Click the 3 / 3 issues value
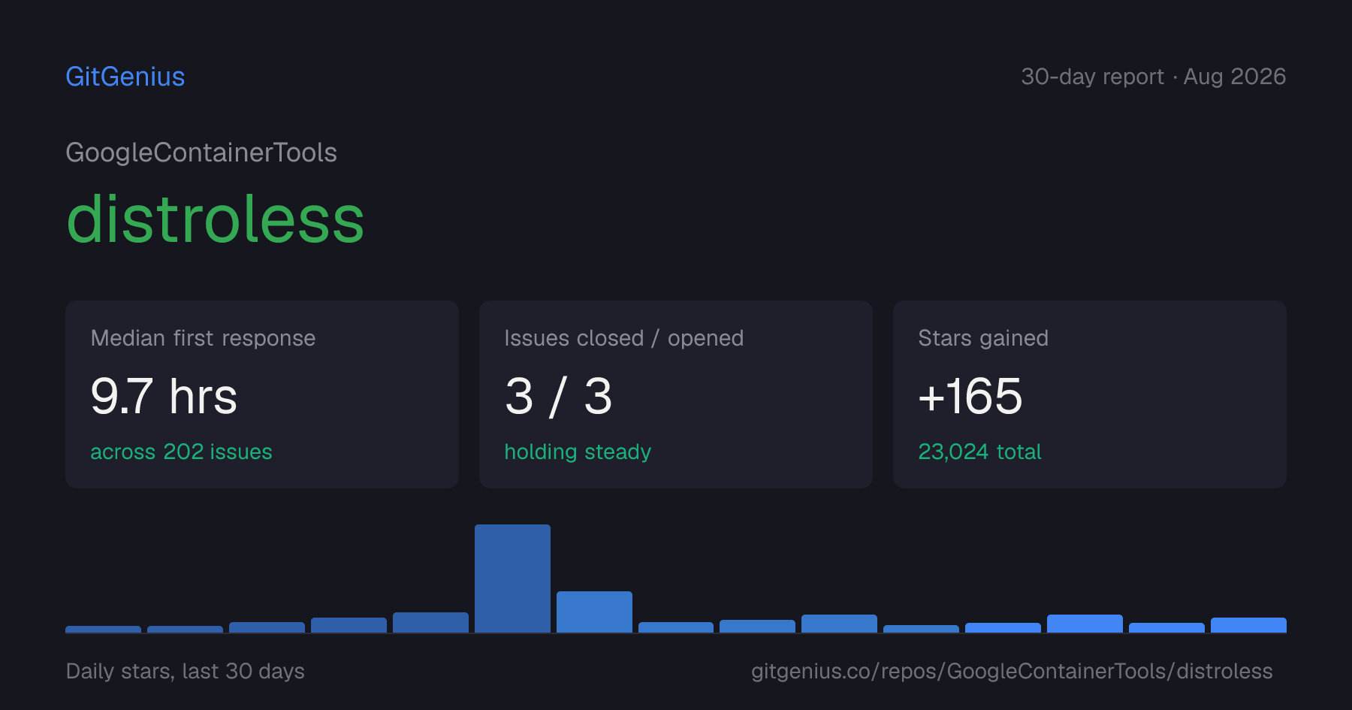This screenshot has width=1352, height=710. (559, 396)
